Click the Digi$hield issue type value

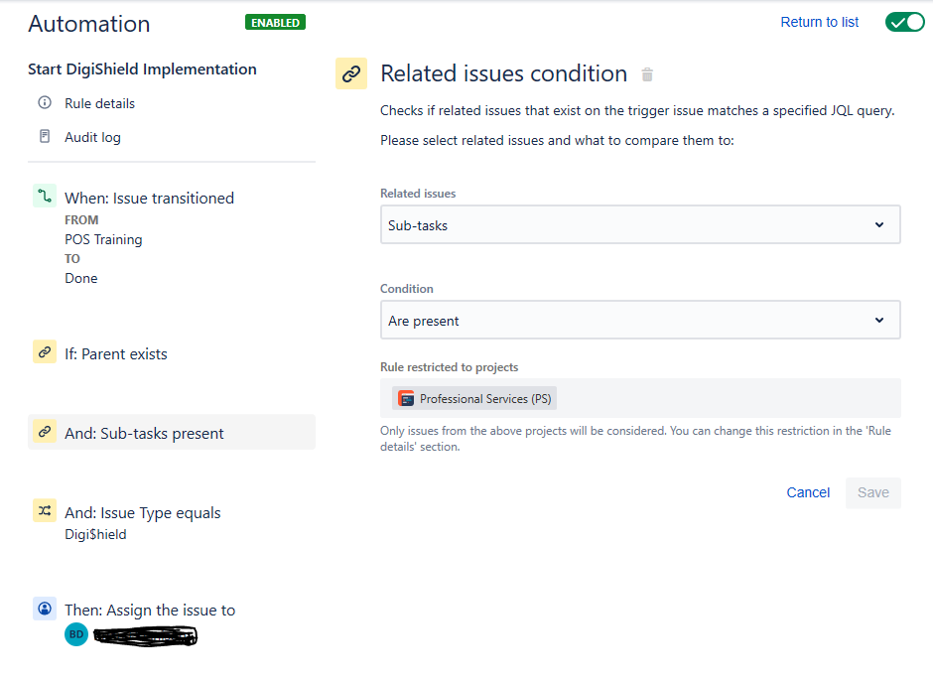[95, 534]
